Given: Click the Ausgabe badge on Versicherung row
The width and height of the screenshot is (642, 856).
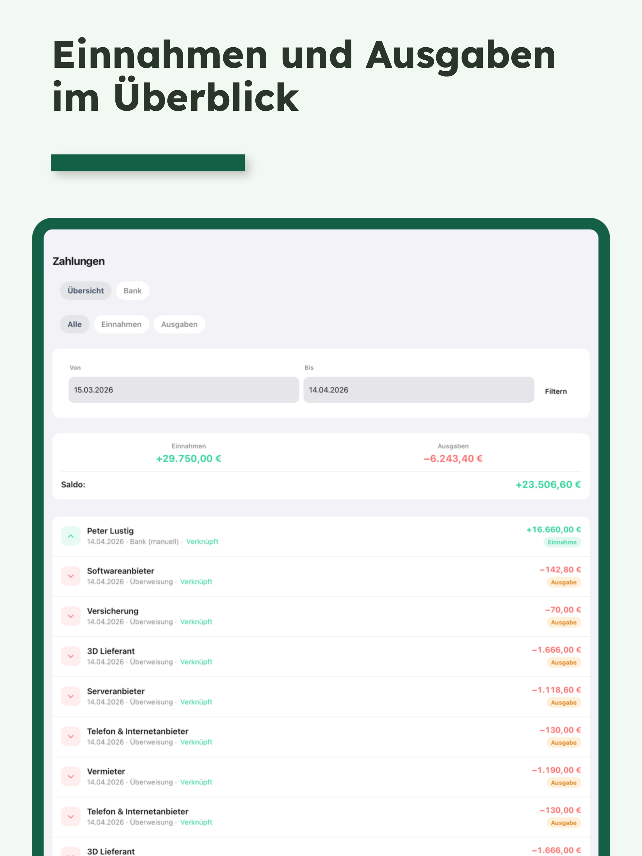Looking at the screenshot, I should pos(563,622).
